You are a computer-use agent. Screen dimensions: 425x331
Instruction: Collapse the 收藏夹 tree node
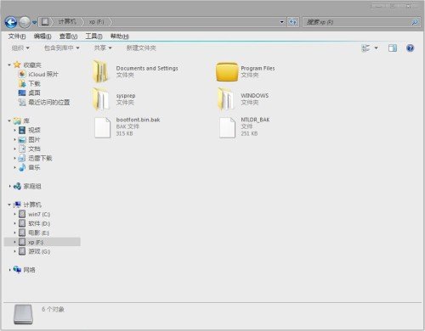coord(9,65)
